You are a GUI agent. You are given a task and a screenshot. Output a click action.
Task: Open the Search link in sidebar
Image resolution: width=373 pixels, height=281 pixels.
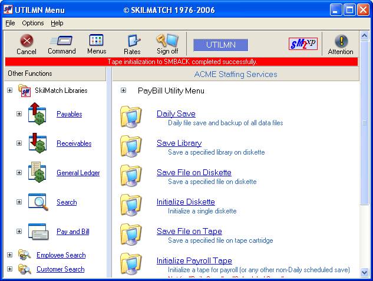(x=67, y=202)
